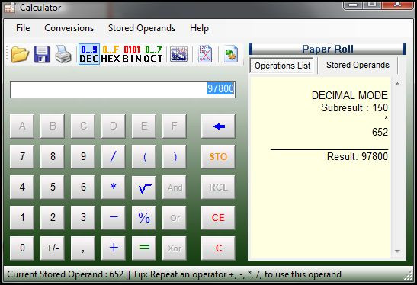Click the backspace blue arrow button
The width and height of the screenshot is (417, 285).
tap(218, 126)
